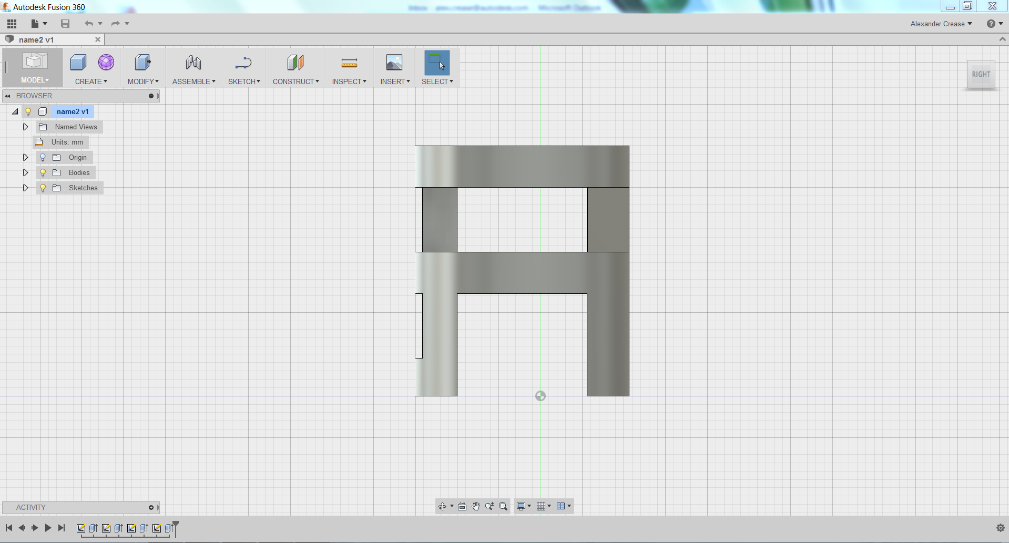Select the first sketch feature in timeline
Viewport: 1009px width, 543px height.
point(81,528)
